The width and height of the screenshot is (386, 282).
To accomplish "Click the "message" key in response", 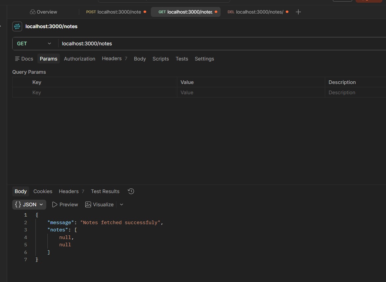I will 61,222.
